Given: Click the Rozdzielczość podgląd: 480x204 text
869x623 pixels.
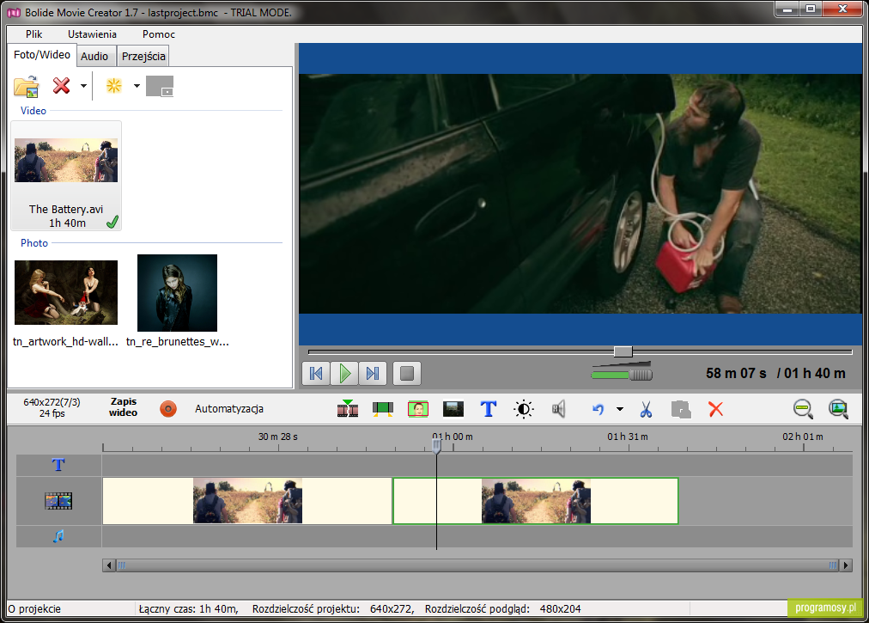Looking at the screenshot, I should point(502,608).
